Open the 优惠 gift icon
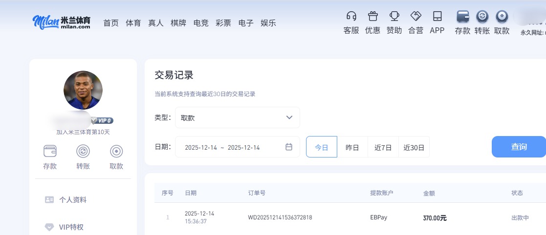The width and height of the screenshot is (546, 235). [x=373, y=16]
